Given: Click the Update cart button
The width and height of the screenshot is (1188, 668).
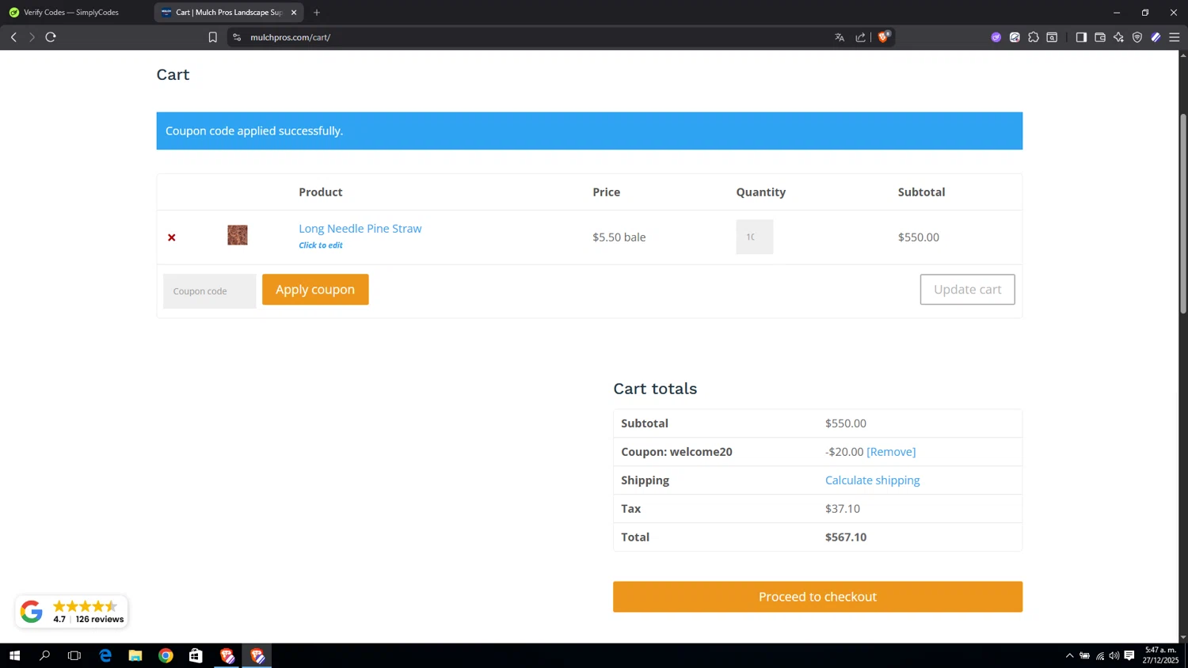Looking at the screenshot, I should coord(967,290).
